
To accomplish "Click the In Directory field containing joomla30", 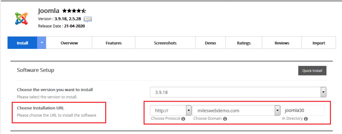I will click(x=303, y=110).
